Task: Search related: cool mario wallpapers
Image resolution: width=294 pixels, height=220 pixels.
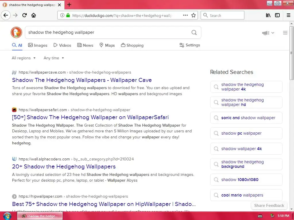Action: pos(246,195)
